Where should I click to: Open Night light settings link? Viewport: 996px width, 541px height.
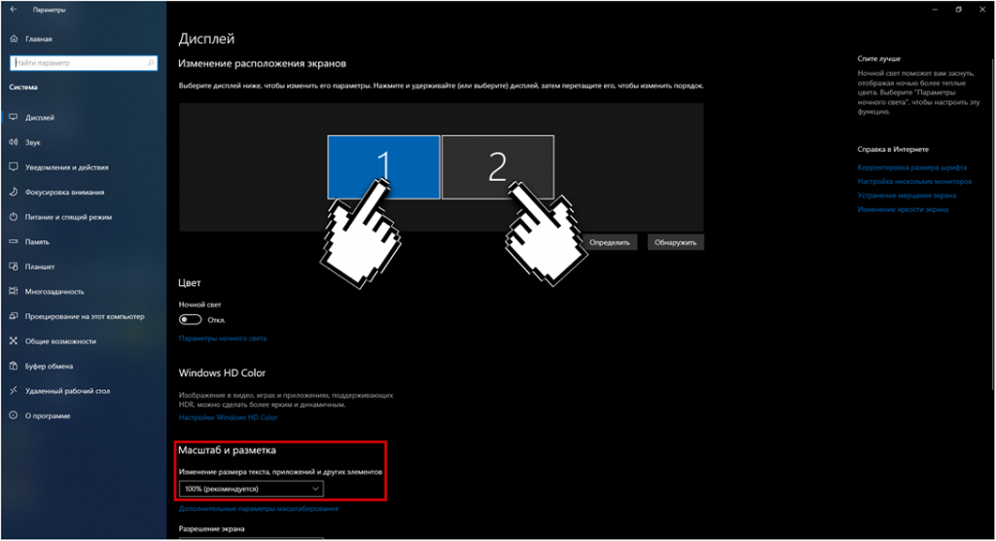tap(222, 339)
